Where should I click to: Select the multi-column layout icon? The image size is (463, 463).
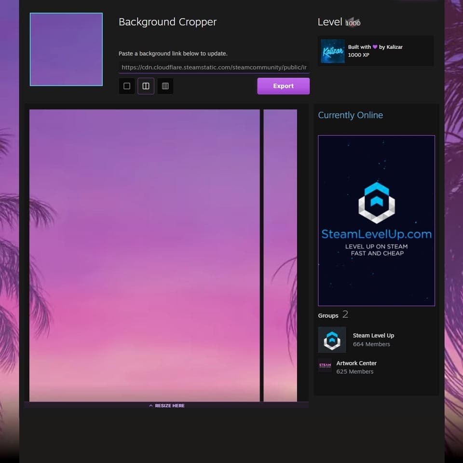[x=165, y=86]
